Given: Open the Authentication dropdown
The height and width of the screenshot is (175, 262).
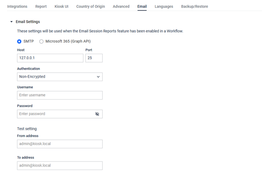Looking at the screenshot, I should 60,77.
